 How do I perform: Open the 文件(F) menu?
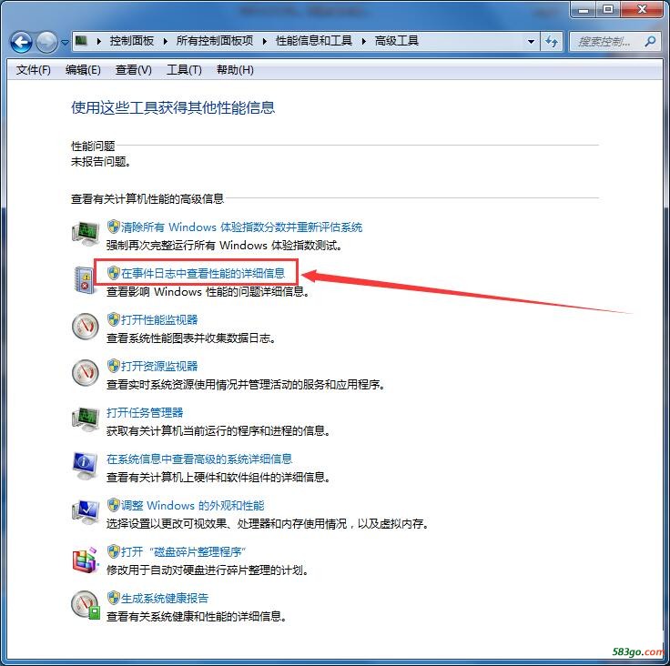(34, 70)
